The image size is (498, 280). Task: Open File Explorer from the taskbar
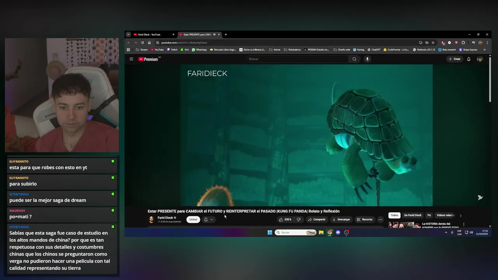(321, 233)
